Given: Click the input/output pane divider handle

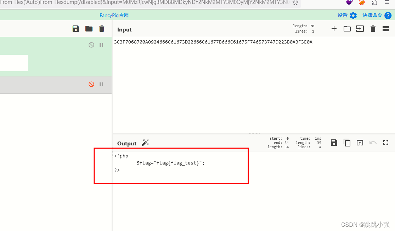Looking at the screenshot, I should click(x=254, y=134).
